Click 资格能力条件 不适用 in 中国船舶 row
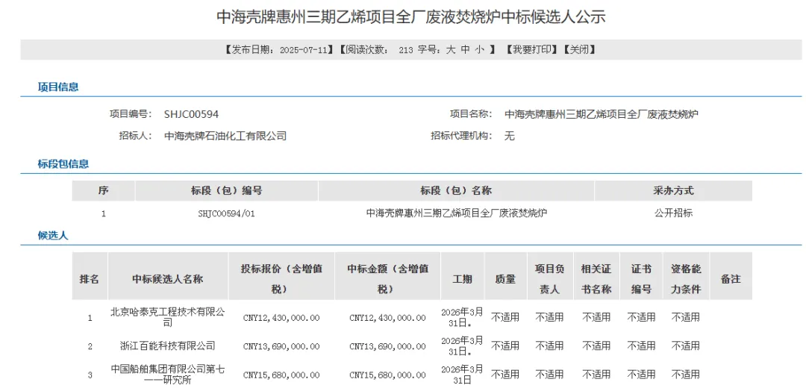The image size is (806, 391). point(686,375)
